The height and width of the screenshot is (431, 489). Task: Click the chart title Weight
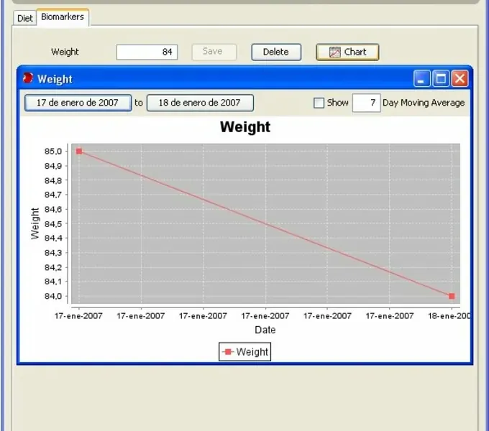click(x=245, y=127)
